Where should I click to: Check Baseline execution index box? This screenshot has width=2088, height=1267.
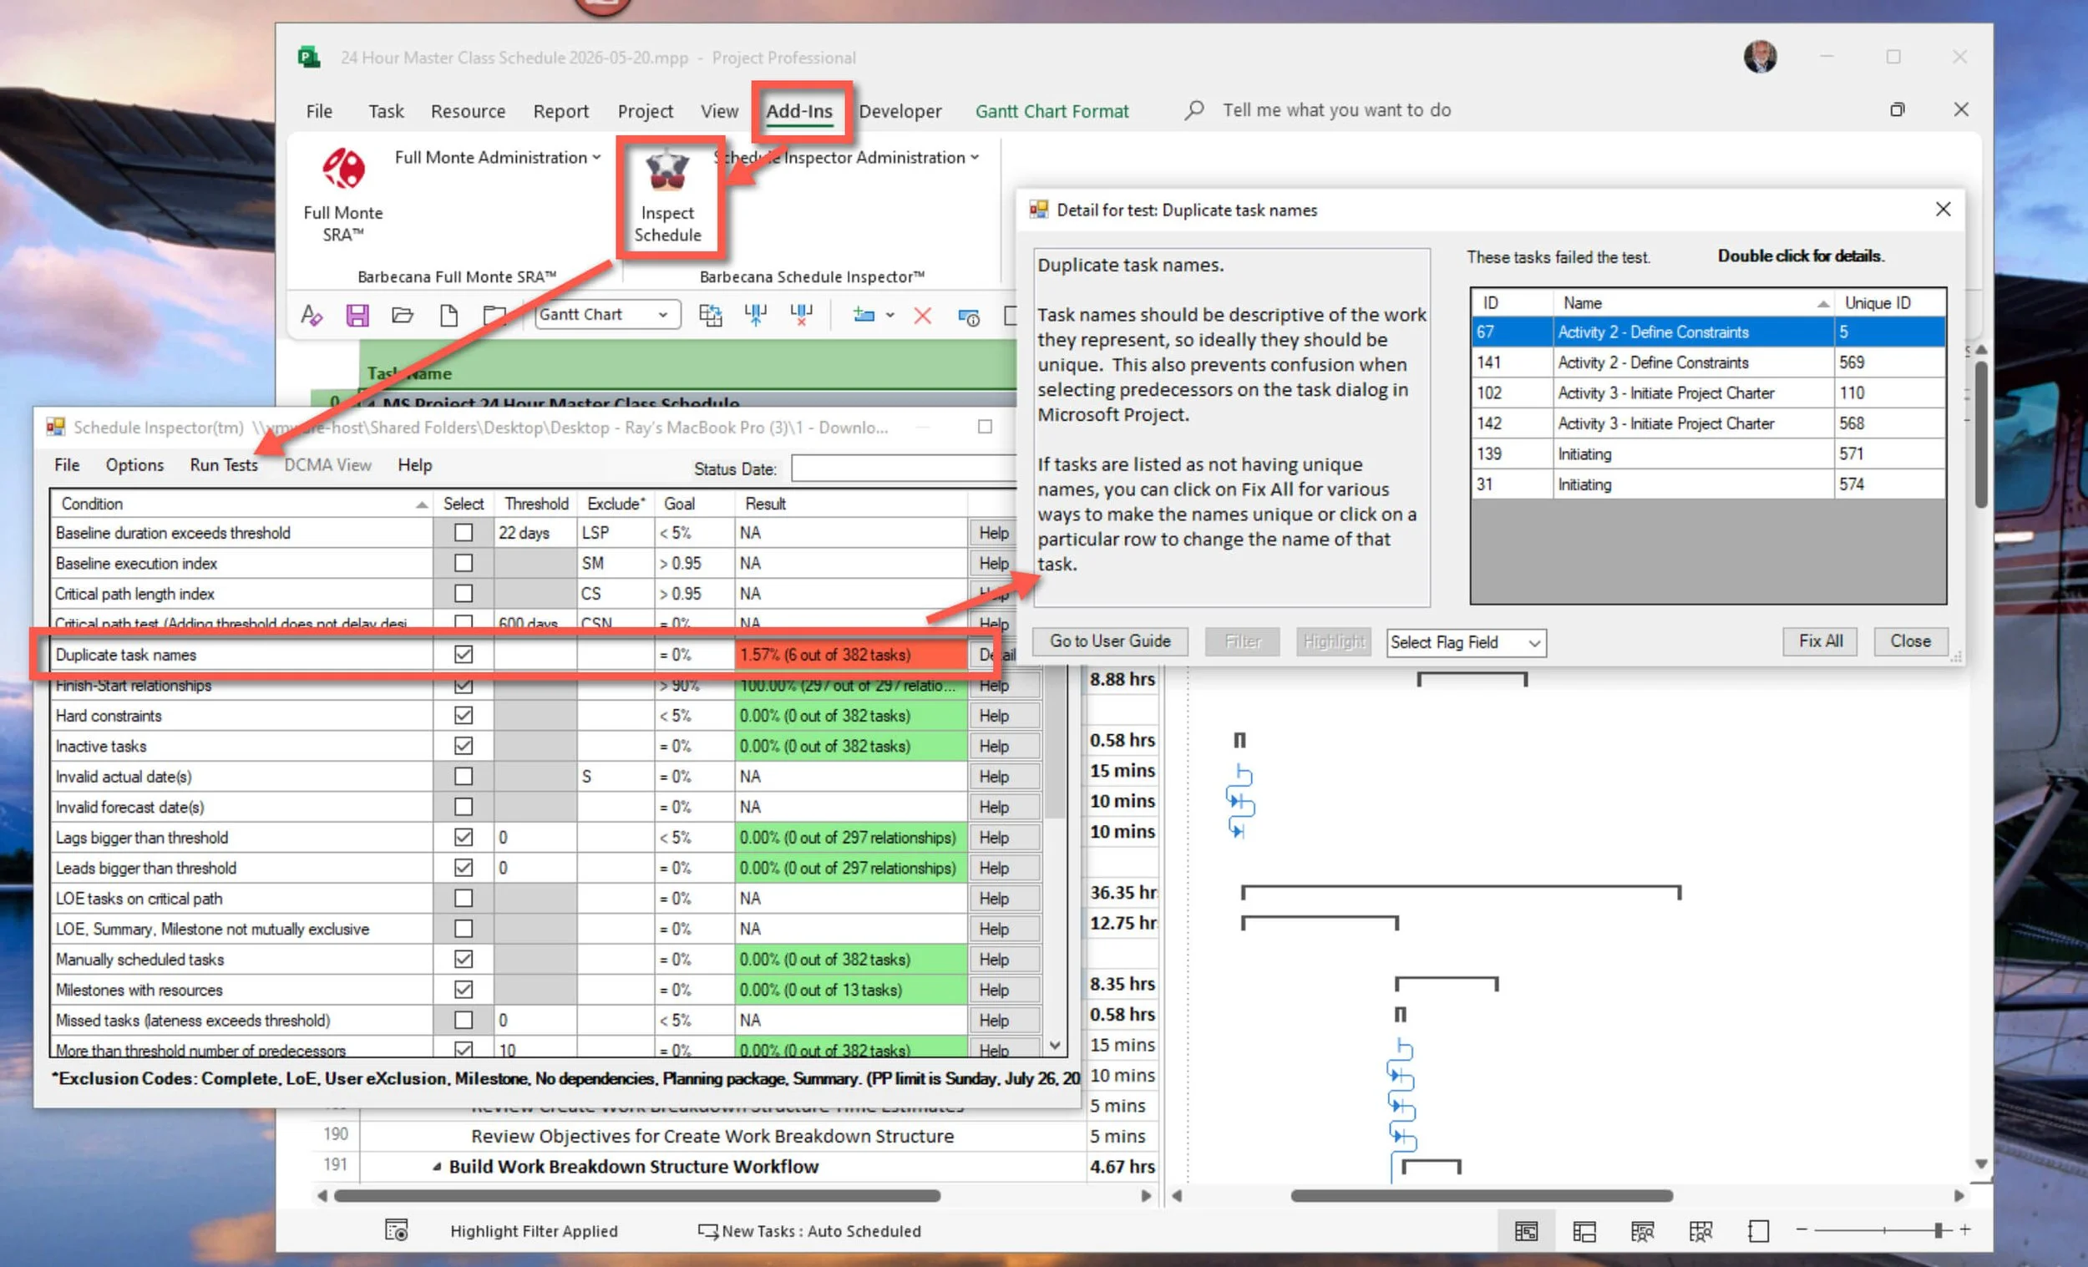click(x=463, y=563)
